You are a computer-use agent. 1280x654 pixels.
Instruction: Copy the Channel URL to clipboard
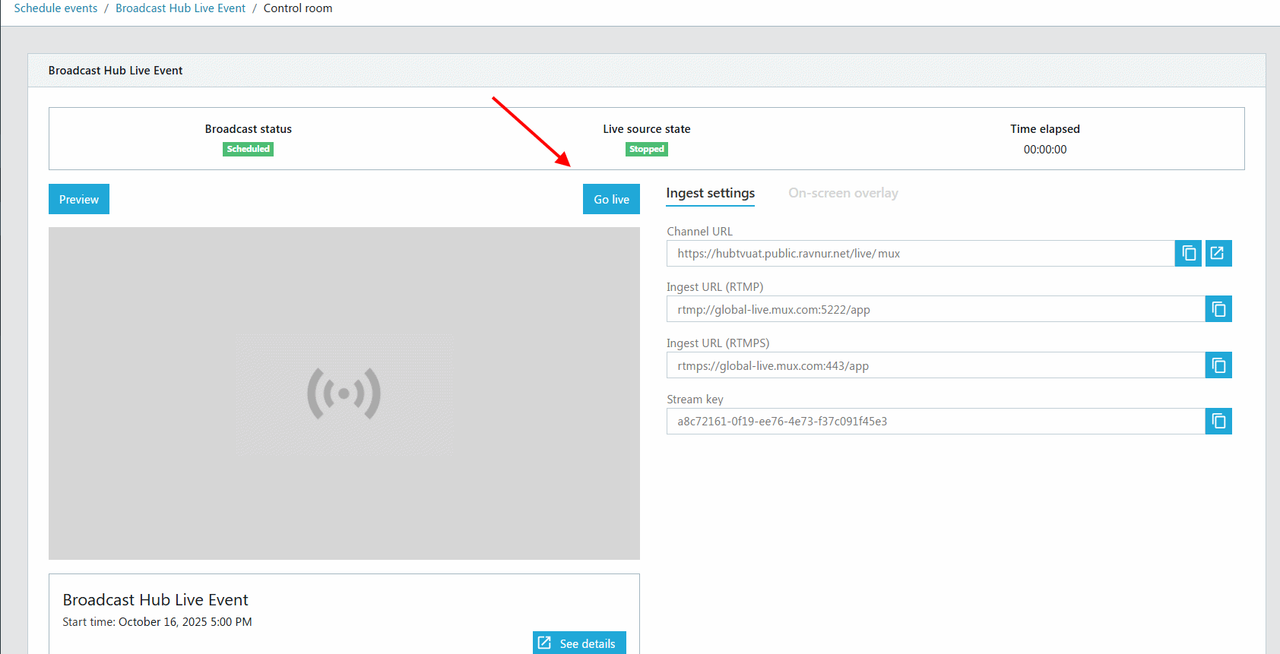coord(1188,254)
